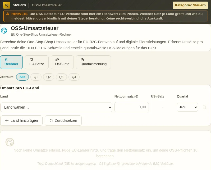Click the Land hinzufügen button
The image size is (211, 170).
(21, 121)
